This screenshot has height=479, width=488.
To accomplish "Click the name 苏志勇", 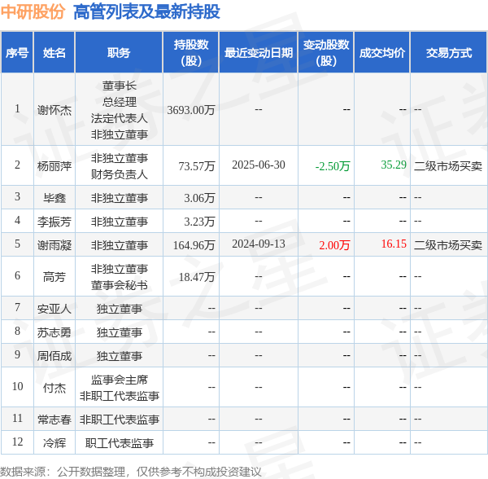I will click(x=54, y=332).
